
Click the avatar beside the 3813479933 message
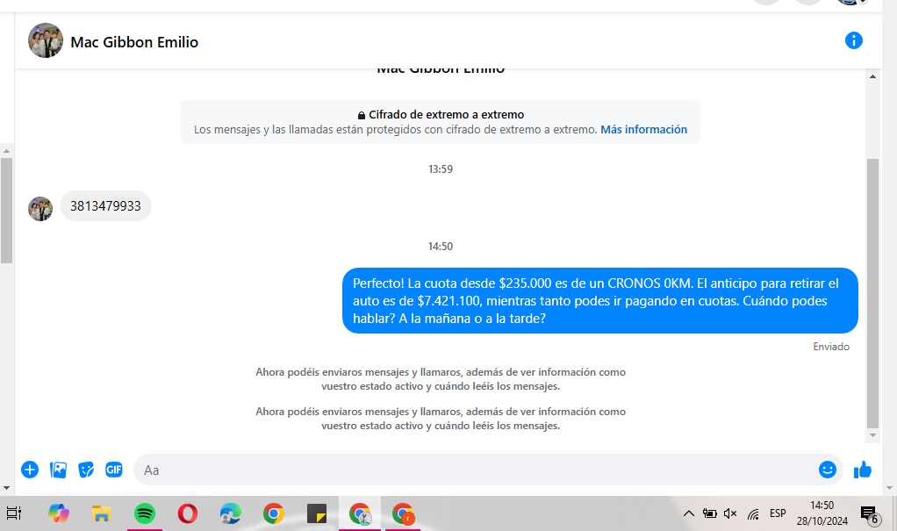(x=40, y=209)
